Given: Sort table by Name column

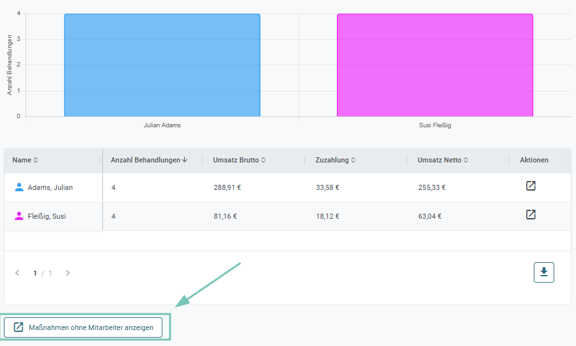Looking at the screenshot, I should [25, 160].
